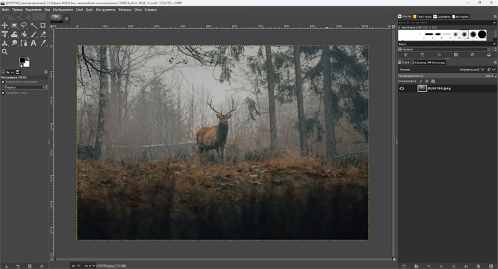Create a new layer group
The height and width of the screenshot is (269, 498).
(416, 266)
